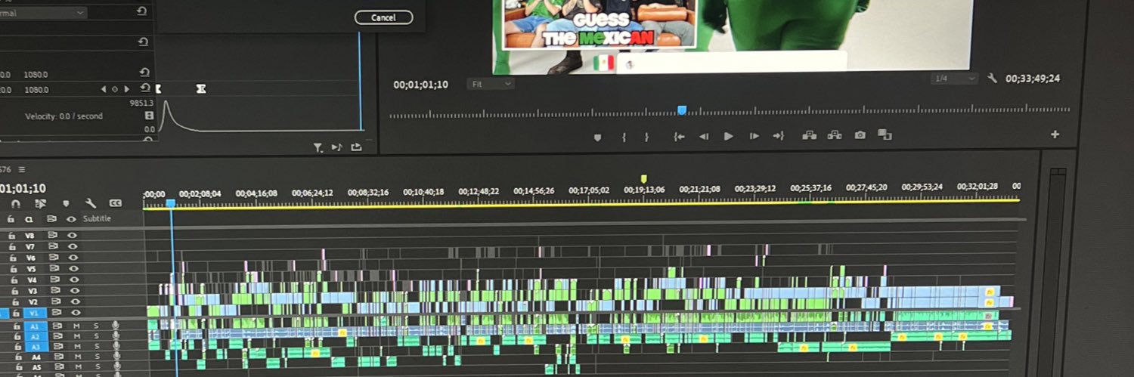Image resolution: width=1134 pixels, height=377 pixels.
Task: Click value 9851.3 in velocity graph
Action: (x=141, y=103)
